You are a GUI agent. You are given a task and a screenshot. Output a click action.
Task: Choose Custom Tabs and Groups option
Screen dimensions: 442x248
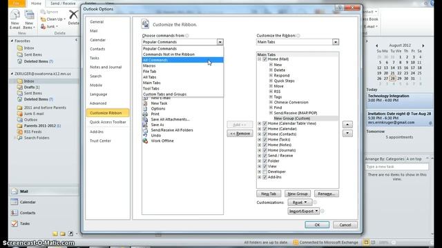[182, 94]
